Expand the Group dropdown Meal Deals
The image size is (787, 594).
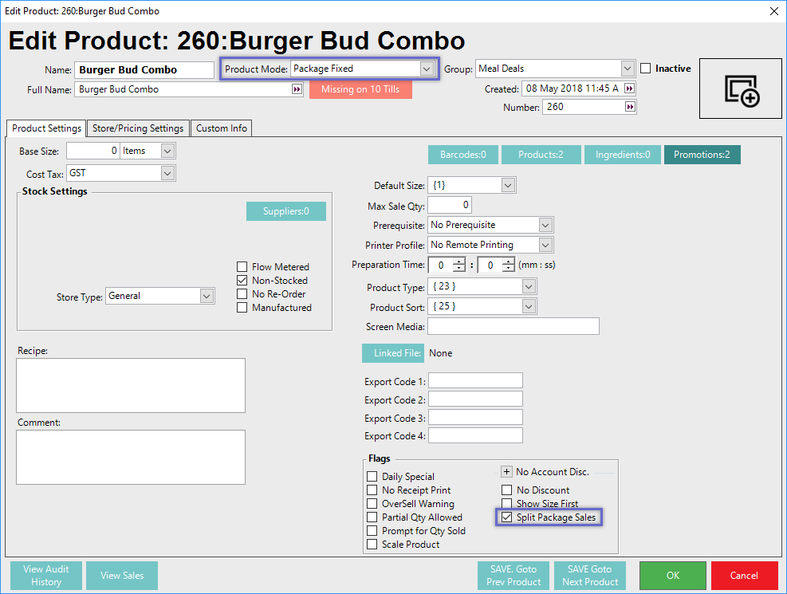(x=628, y=69)
